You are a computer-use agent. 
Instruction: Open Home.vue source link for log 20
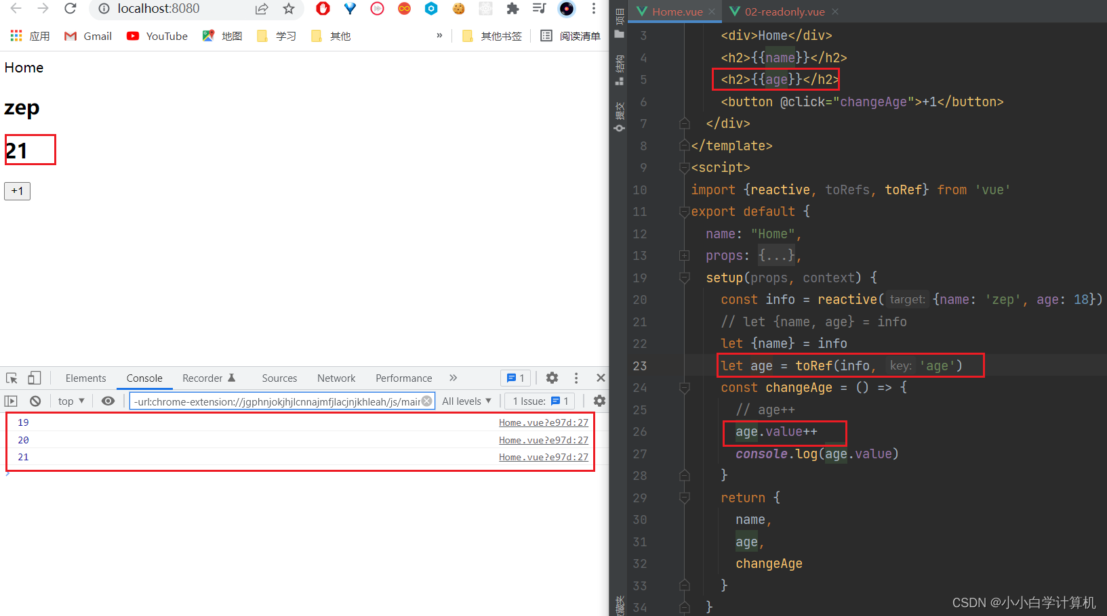pyautogui.click(x=544, y=440)
